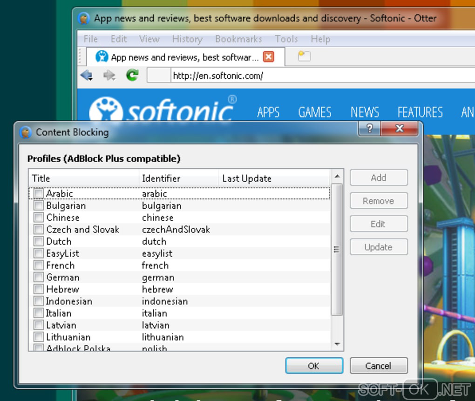Open a new tab with the new tab icon
475x401 pixels.
[x=304, y=56]
